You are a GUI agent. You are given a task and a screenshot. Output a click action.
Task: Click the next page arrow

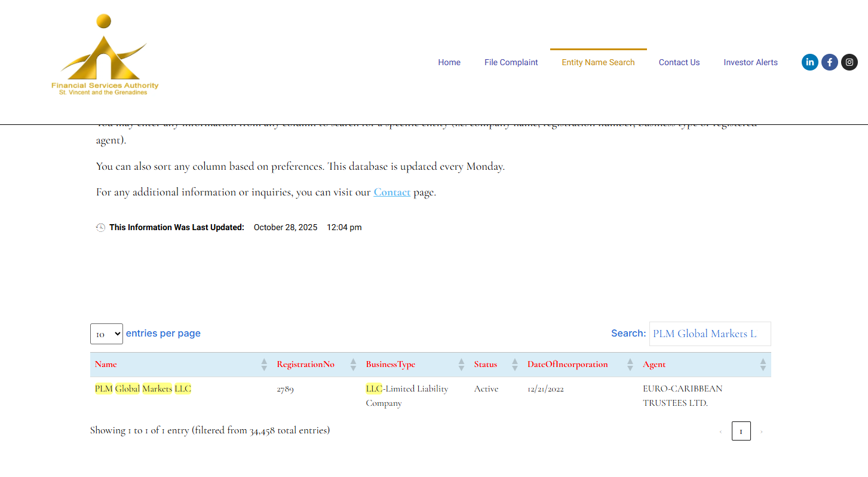click(761, 431)
